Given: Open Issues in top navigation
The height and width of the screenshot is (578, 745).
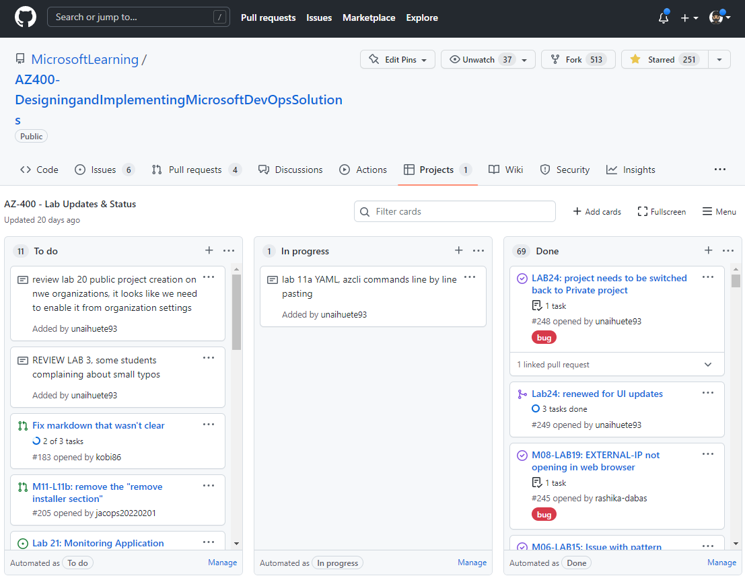Looking at the screenshot, I should [319, 17].
